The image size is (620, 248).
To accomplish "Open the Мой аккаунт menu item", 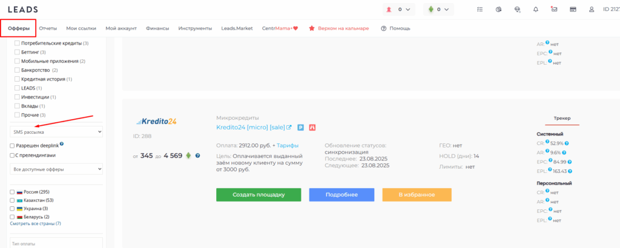I will tap(121, 28).
